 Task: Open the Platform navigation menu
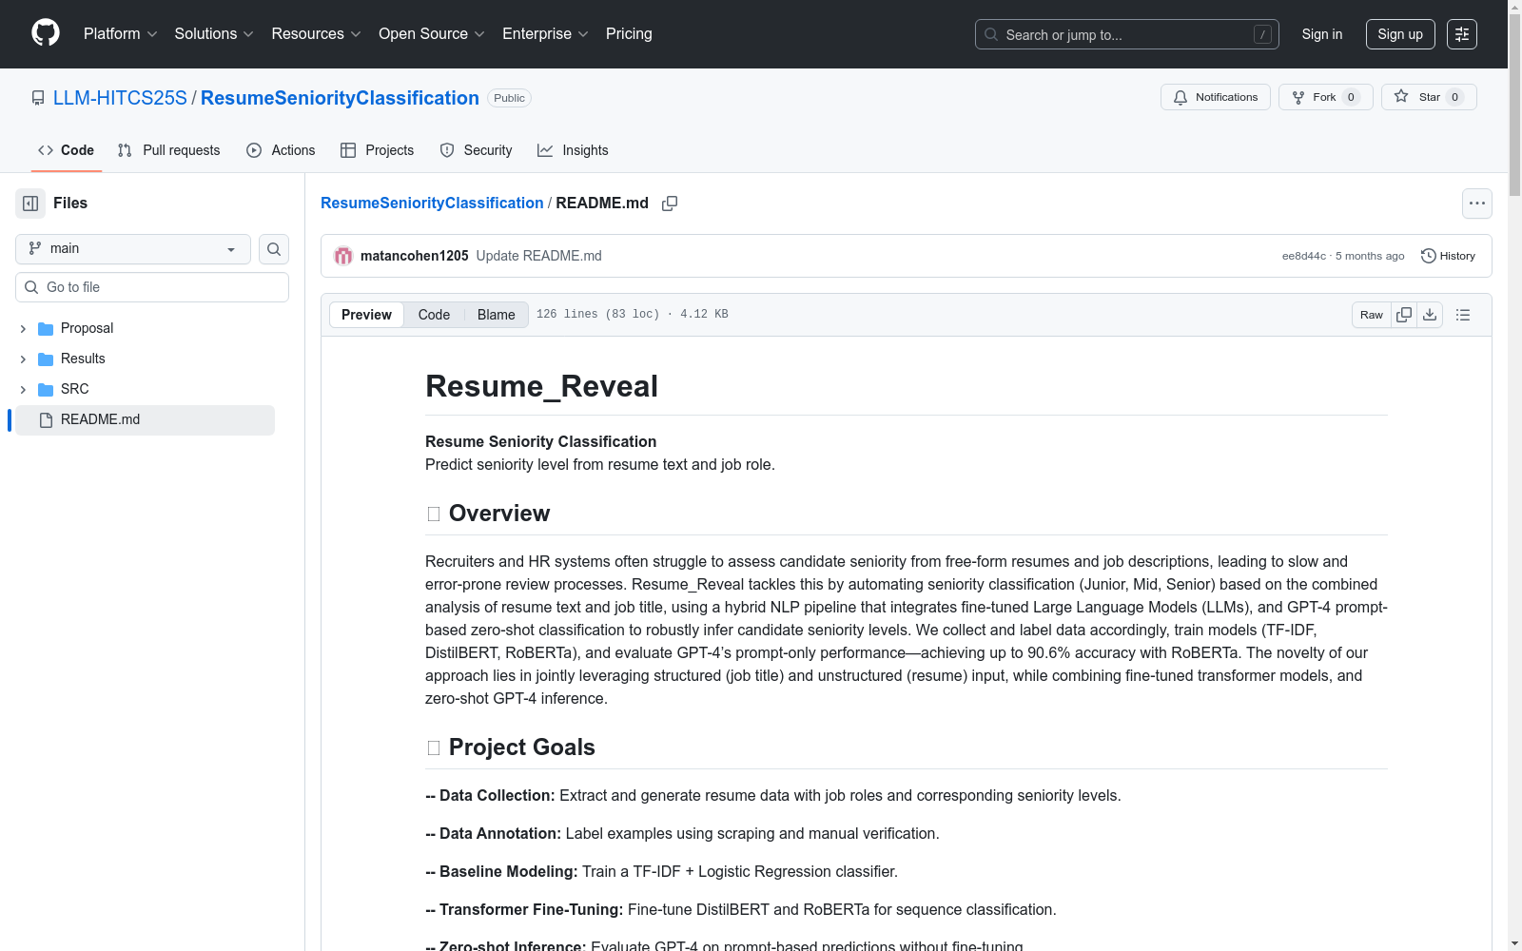click(x=120, y=34)
